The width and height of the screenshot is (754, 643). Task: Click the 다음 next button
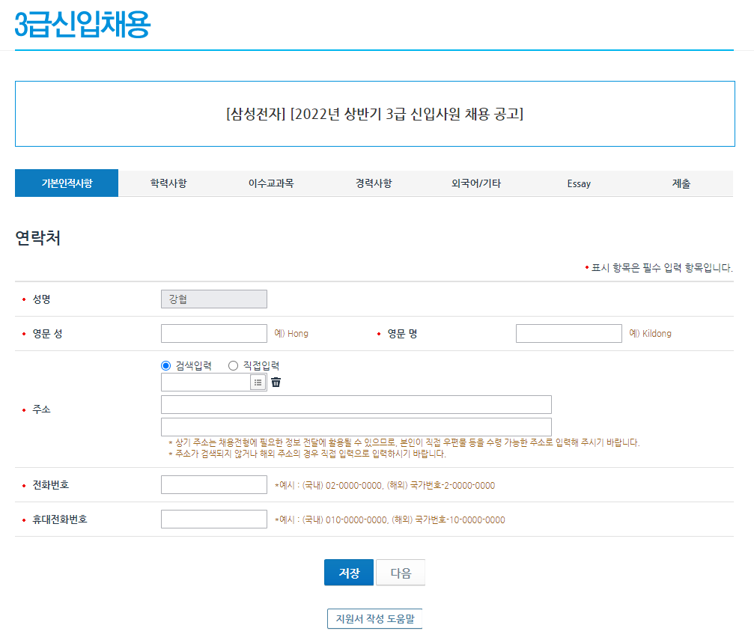point(401,573)
